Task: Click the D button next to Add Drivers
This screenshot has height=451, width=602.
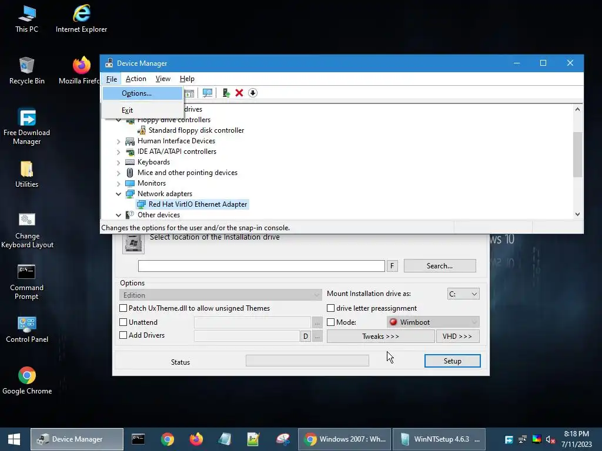Action: point(306,336)
